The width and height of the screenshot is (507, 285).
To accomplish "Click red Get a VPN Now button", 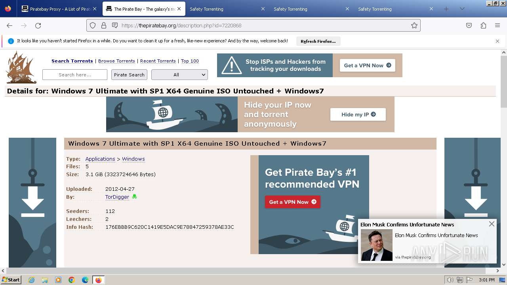I will [x=292, y=202].
